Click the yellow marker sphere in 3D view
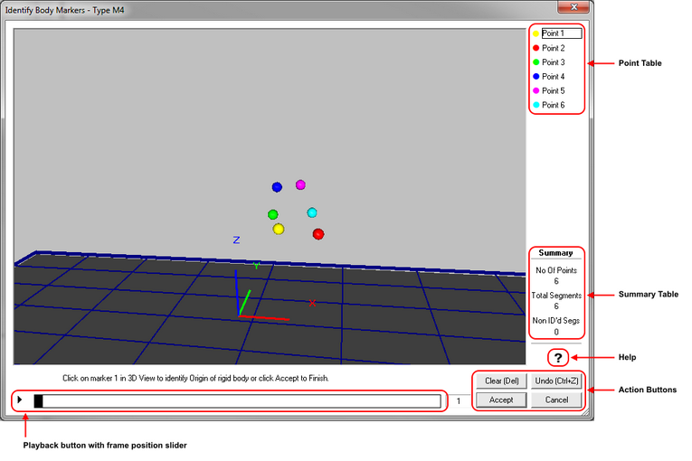Image resolution: width=692 pixels, height=461 pixels. (279, 230)
